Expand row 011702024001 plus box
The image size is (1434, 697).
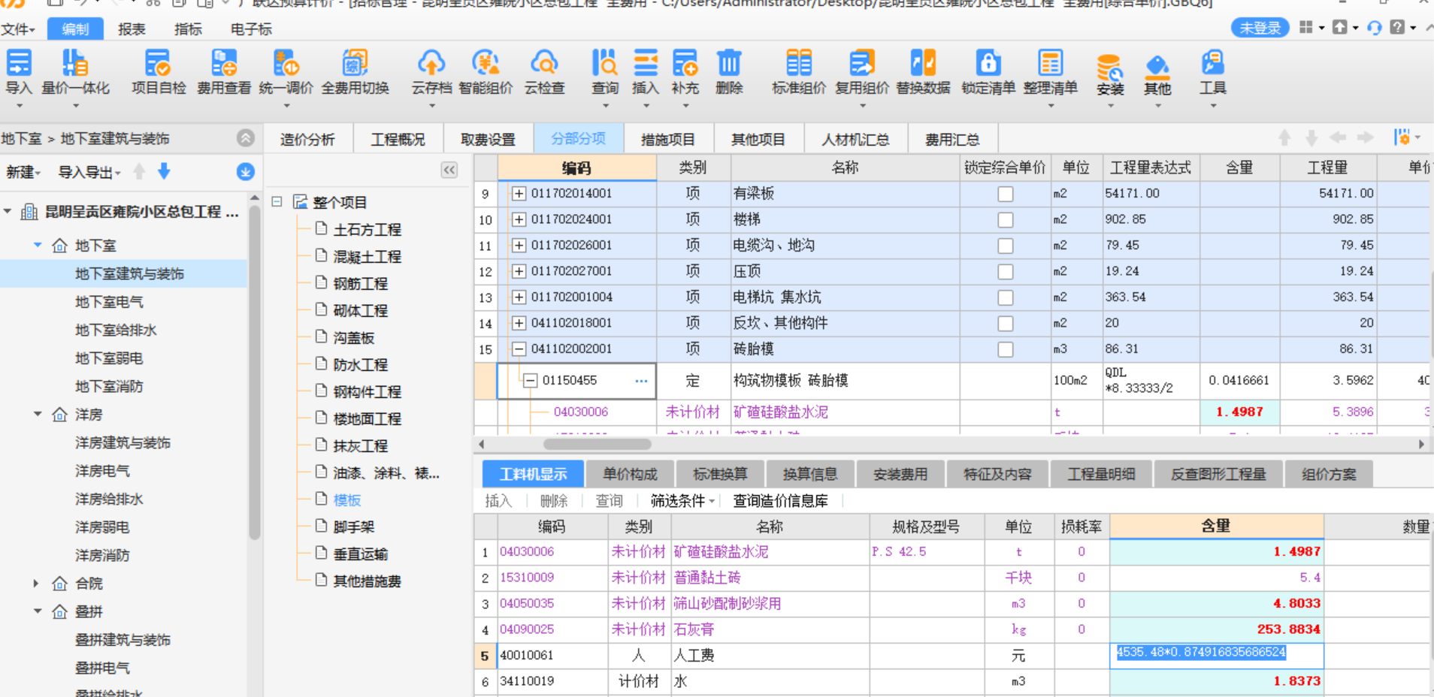coord(519,219)
